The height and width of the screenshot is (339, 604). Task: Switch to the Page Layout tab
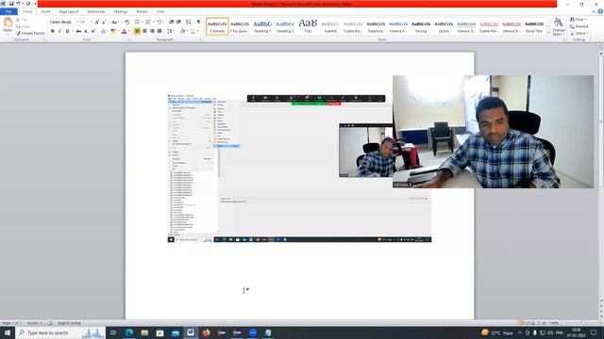pos(69,11)
